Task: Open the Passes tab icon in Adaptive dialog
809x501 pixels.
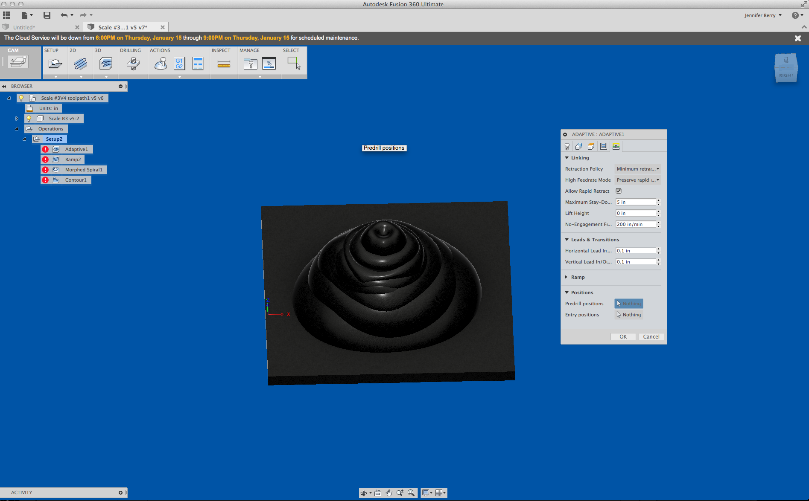Action: (x=604, y=146)
